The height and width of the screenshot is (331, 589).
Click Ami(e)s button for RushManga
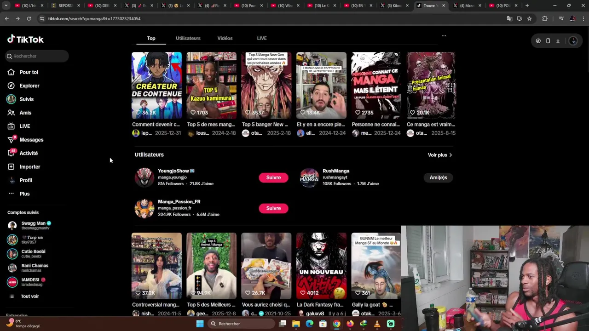[x=438, y=177]
